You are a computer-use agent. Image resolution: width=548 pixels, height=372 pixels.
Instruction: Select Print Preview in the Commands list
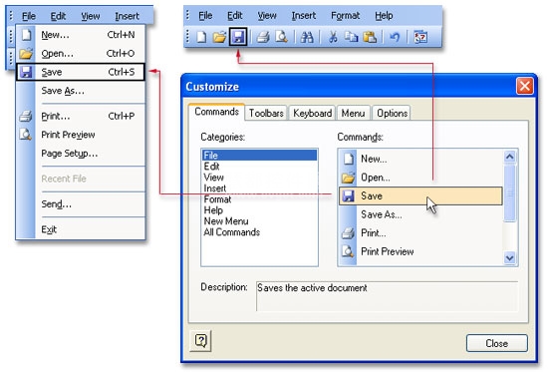pyautogui.click(x=420, y=251)
